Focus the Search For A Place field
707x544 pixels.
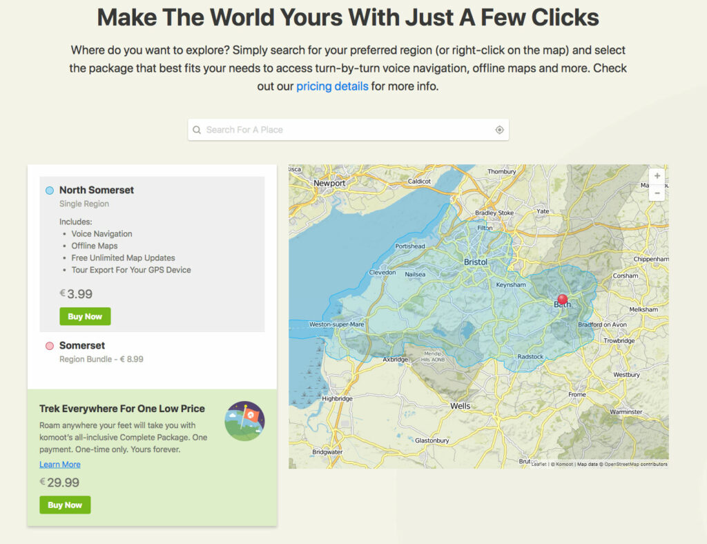pyautogui.click(x=348, y=130)
